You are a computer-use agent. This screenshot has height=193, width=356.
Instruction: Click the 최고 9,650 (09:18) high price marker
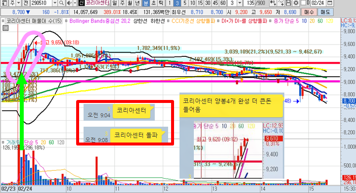57,42
